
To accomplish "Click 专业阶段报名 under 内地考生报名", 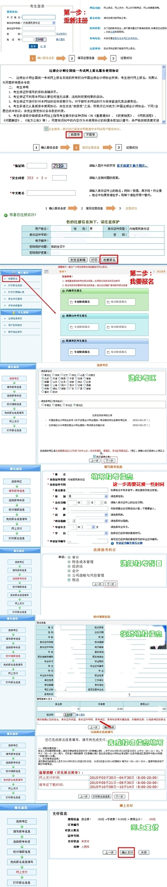I will tap(83, 301).
